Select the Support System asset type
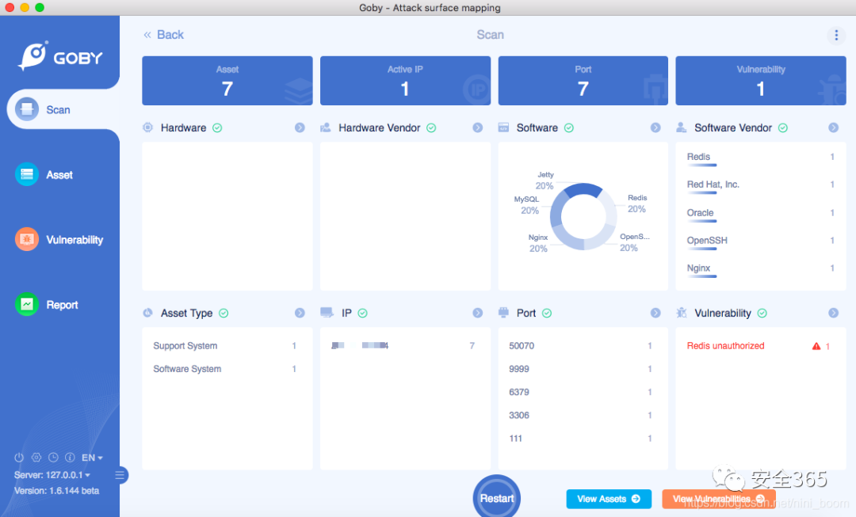This screenshot has width=856, height=517. [225, 346]
